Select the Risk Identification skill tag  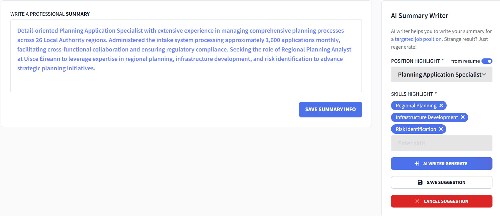click(x=415, y=129)
